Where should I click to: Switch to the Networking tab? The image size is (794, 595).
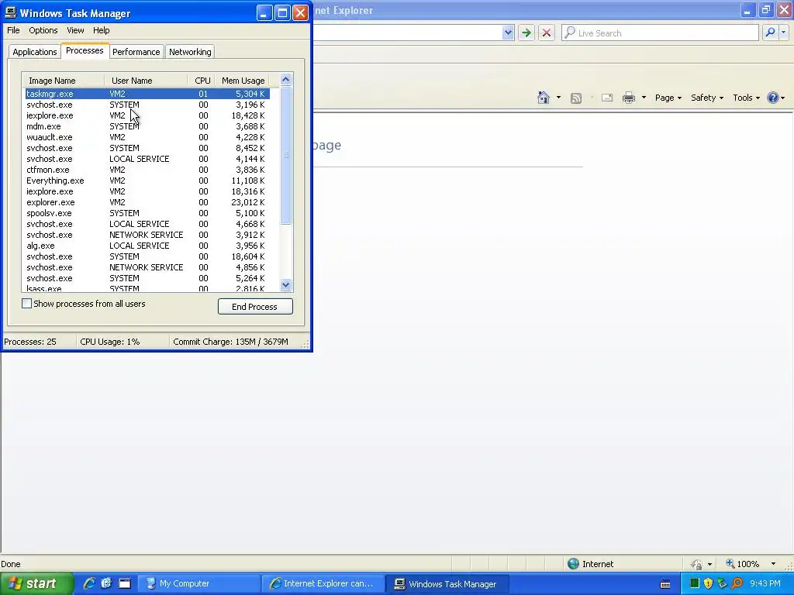[x=190, y=52]
